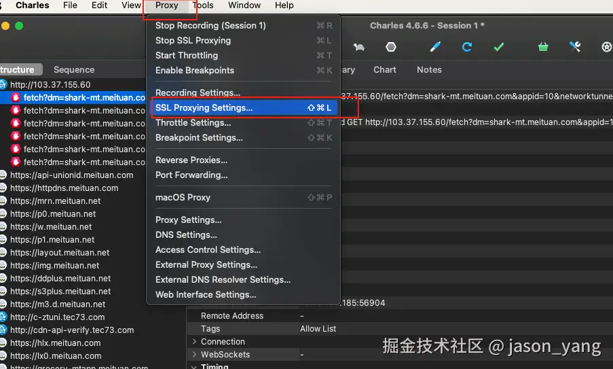Select http://cdn-api-verify.tec73.com host
Viewport: 613px width, 369px height.
73,330
